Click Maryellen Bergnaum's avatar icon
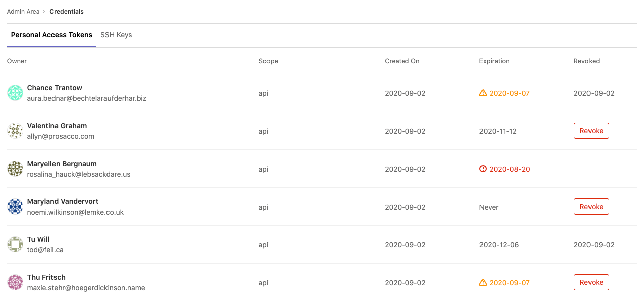The width and height of the screenshot is (643, 306). pos(15,169)
